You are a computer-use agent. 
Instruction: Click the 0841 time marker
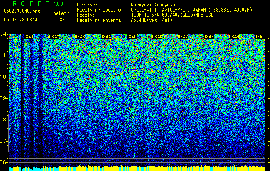pos(28,37)
